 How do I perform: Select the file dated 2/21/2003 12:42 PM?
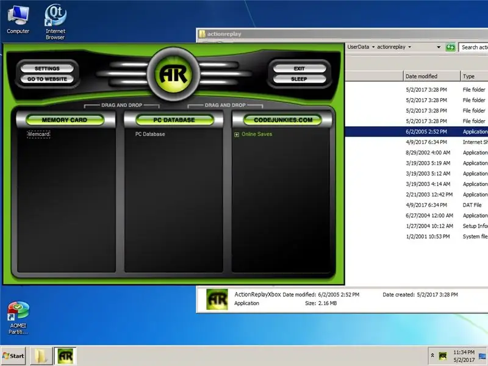point(417,195)
